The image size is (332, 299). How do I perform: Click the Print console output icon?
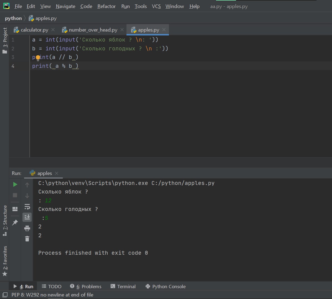click(x=27, y=228)
